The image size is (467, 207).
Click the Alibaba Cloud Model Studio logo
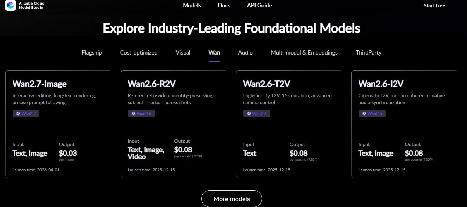(24, 5)
